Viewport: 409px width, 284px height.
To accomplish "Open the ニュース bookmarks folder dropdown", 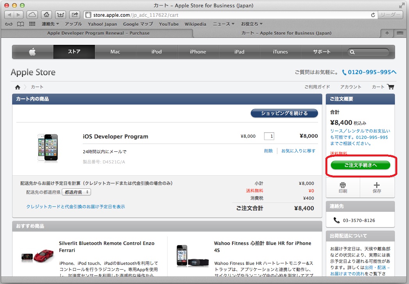I will [x=223, y=24].
